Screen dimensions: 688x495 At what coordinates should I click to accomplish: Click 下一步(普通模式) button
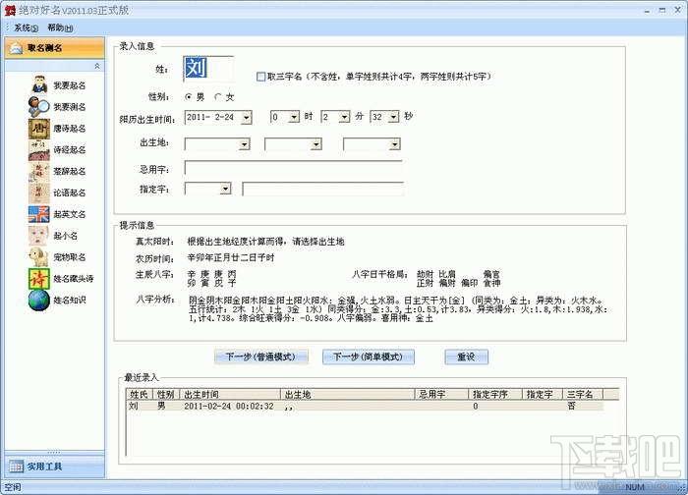261,357
